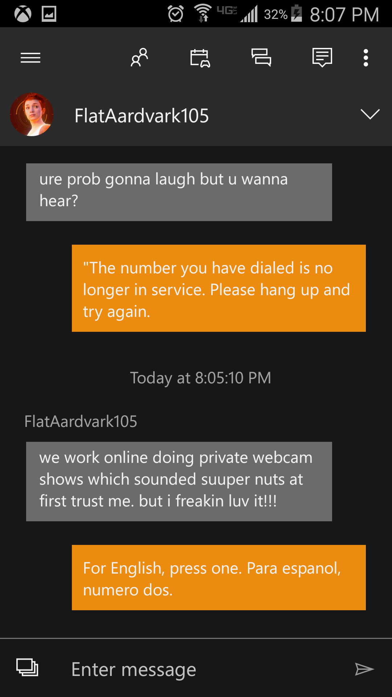View FlatAardvark105 profile picture

coord(32,115)
